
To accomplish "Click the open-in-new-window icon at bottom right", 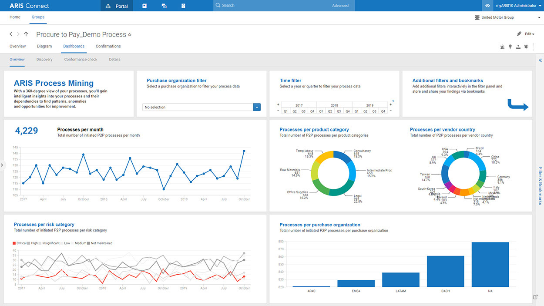I will tap(535, 297).
